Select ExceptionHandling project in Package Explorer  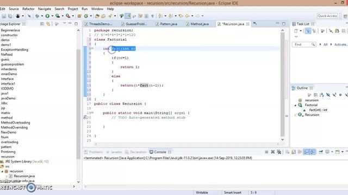(15, 49)
